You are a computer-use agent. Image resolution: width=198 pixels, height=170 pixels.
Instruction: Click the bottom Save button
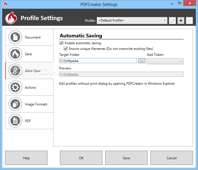pos(126,158)
